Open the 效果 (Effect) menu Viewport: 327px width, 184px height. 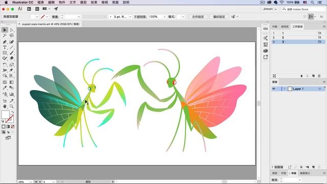coord(94,2)
